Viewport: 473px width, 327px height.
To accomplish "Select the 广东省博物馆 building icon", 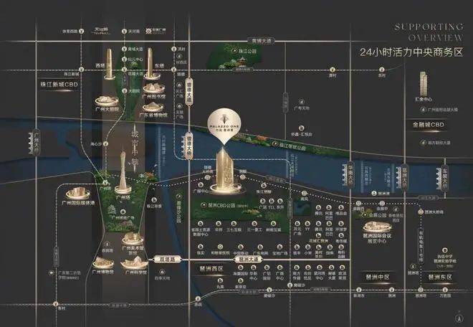I will [153, 107].
